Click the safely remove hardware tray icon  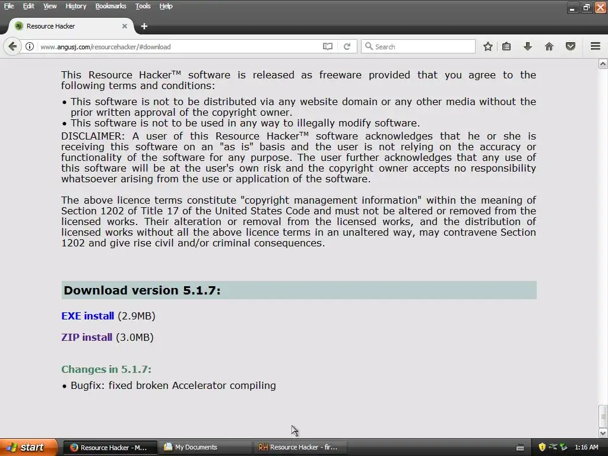563,448
